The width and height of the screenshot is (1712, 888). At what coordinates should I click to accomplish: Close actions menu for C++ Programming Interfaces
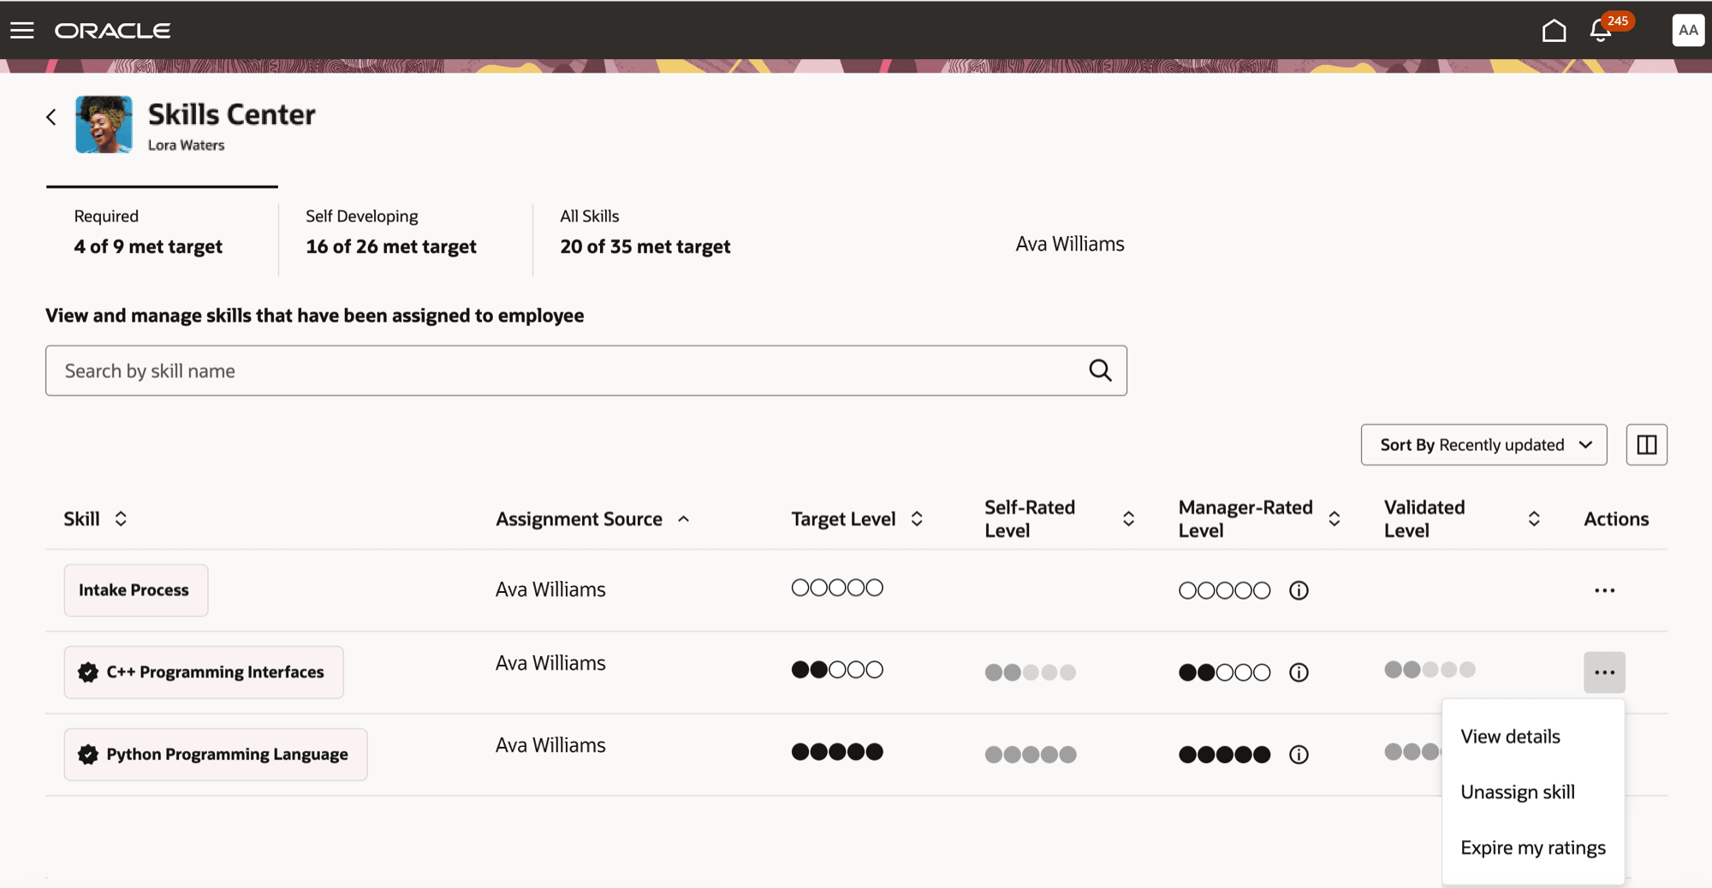(1604, 672)
